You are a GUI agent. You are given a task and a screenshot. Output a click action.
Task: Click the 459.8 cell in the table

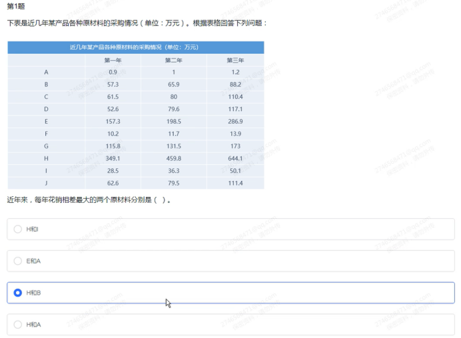pyautogui.click(x=173, y=158)
